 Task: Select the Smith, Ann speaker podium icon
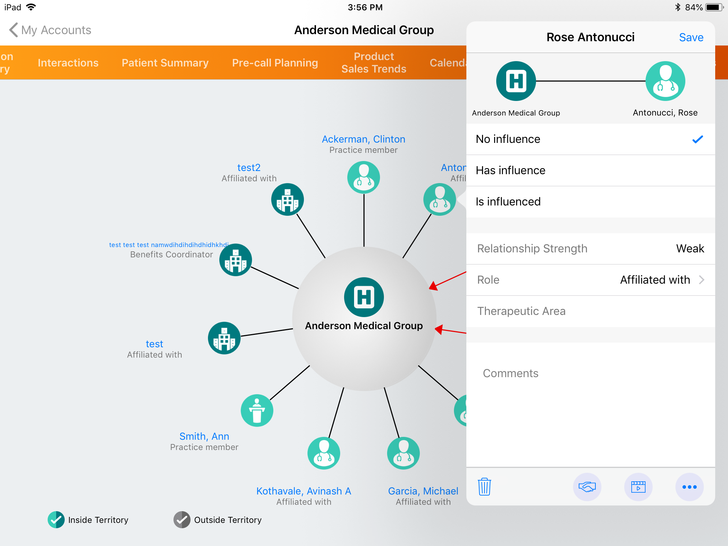pyautogui.click(x=257, y=411)
